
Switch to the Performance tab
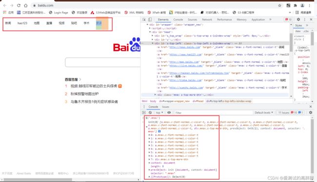(x=224, y=19)
